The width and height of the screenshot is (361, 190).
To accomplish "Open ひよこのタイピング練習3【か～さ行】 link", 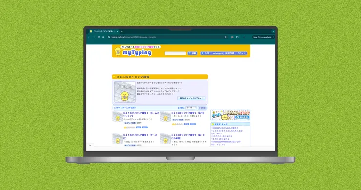I will [140, 136].
